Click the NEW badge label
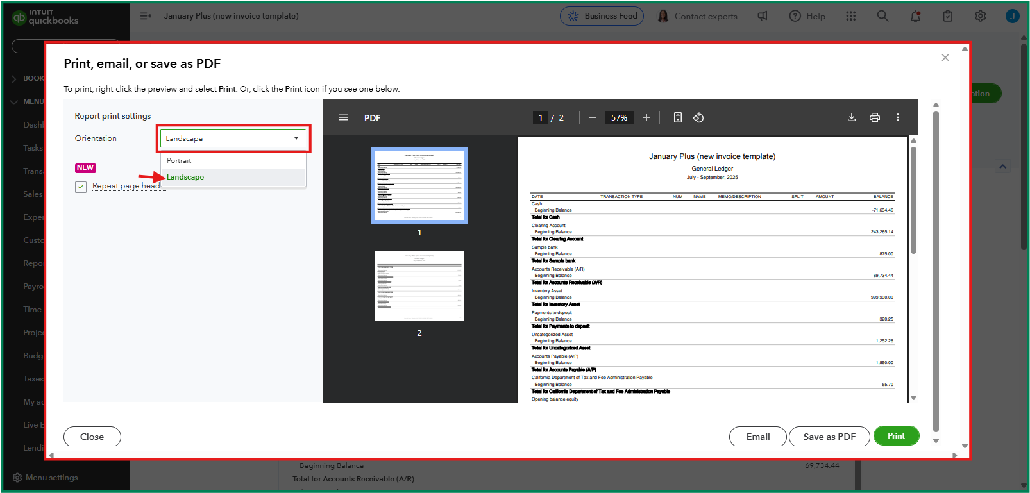 [85, 168]
